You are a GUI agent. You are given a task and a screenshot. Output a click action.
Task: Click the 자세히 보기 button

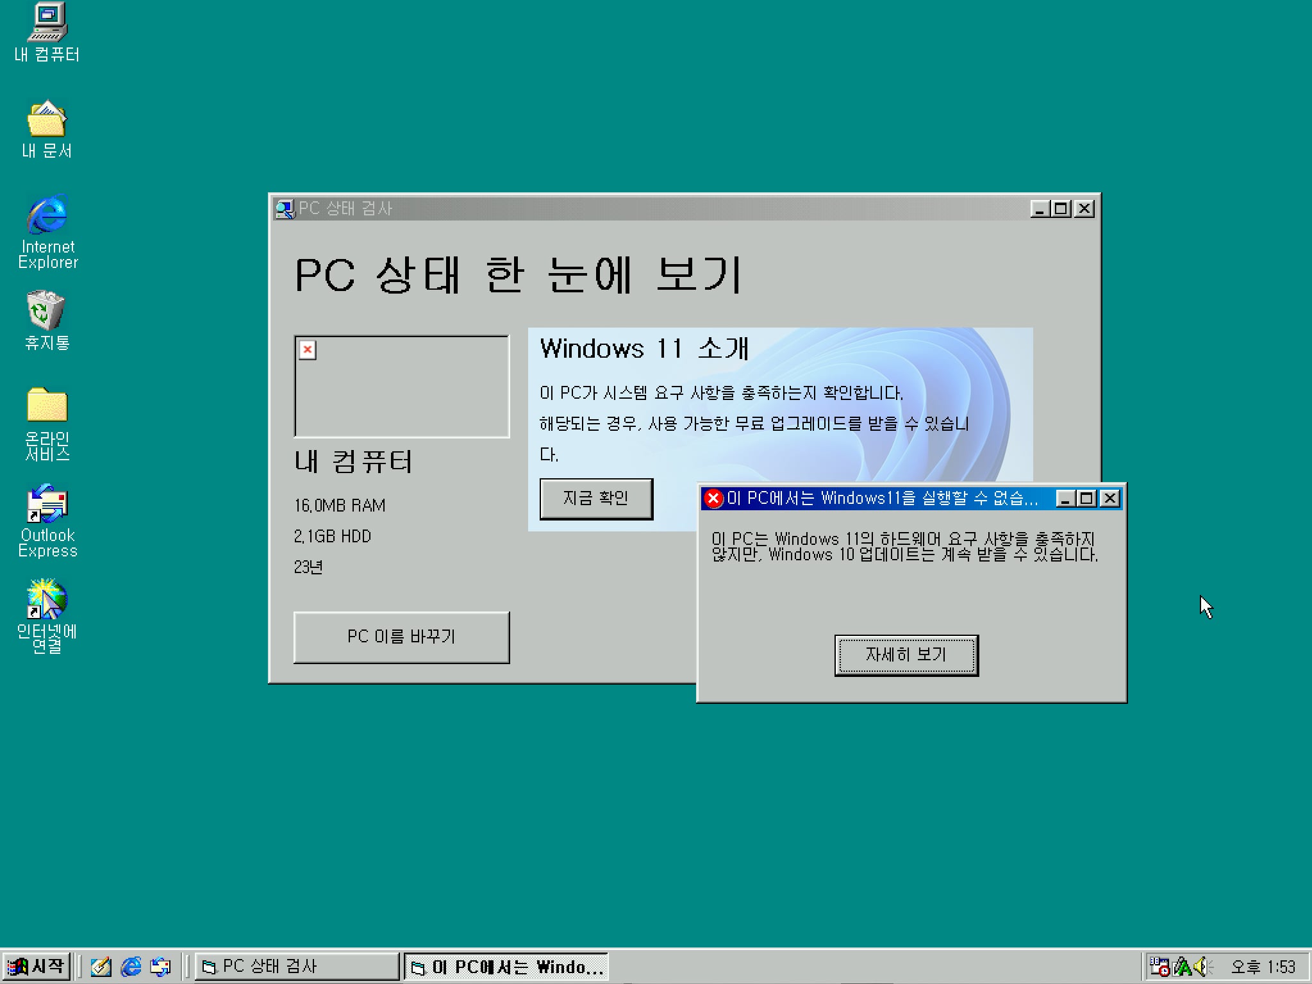click(x=906, y=655)
